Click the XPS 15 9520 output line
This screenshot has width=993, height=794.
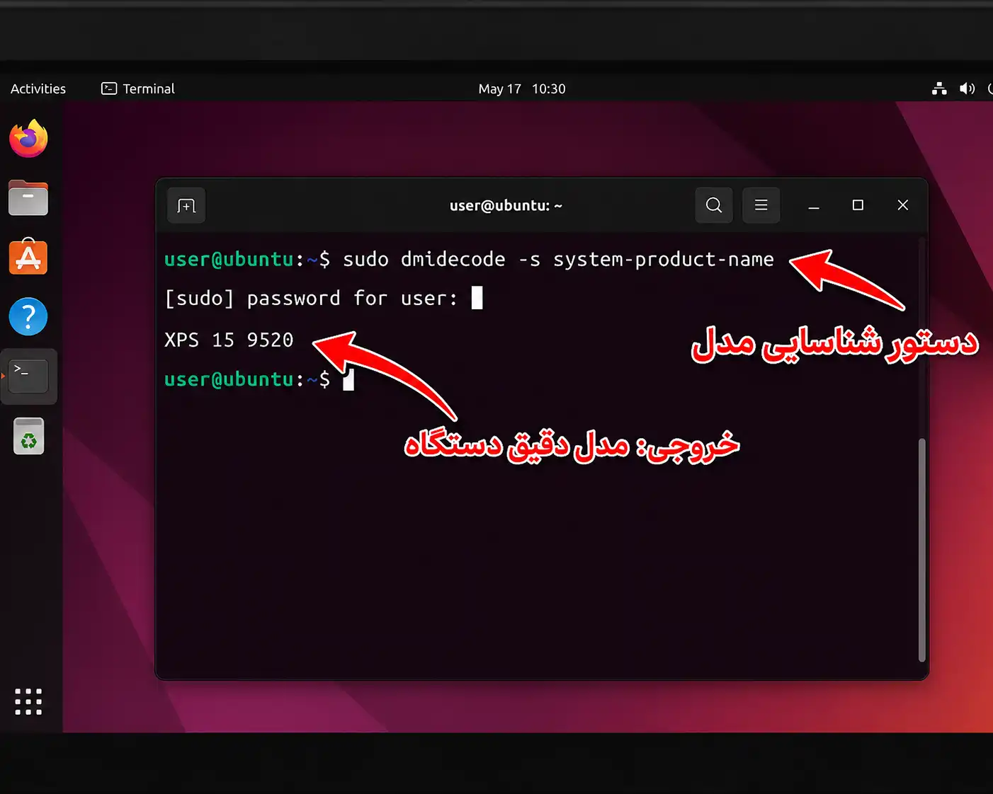click(x=229, y=340)
